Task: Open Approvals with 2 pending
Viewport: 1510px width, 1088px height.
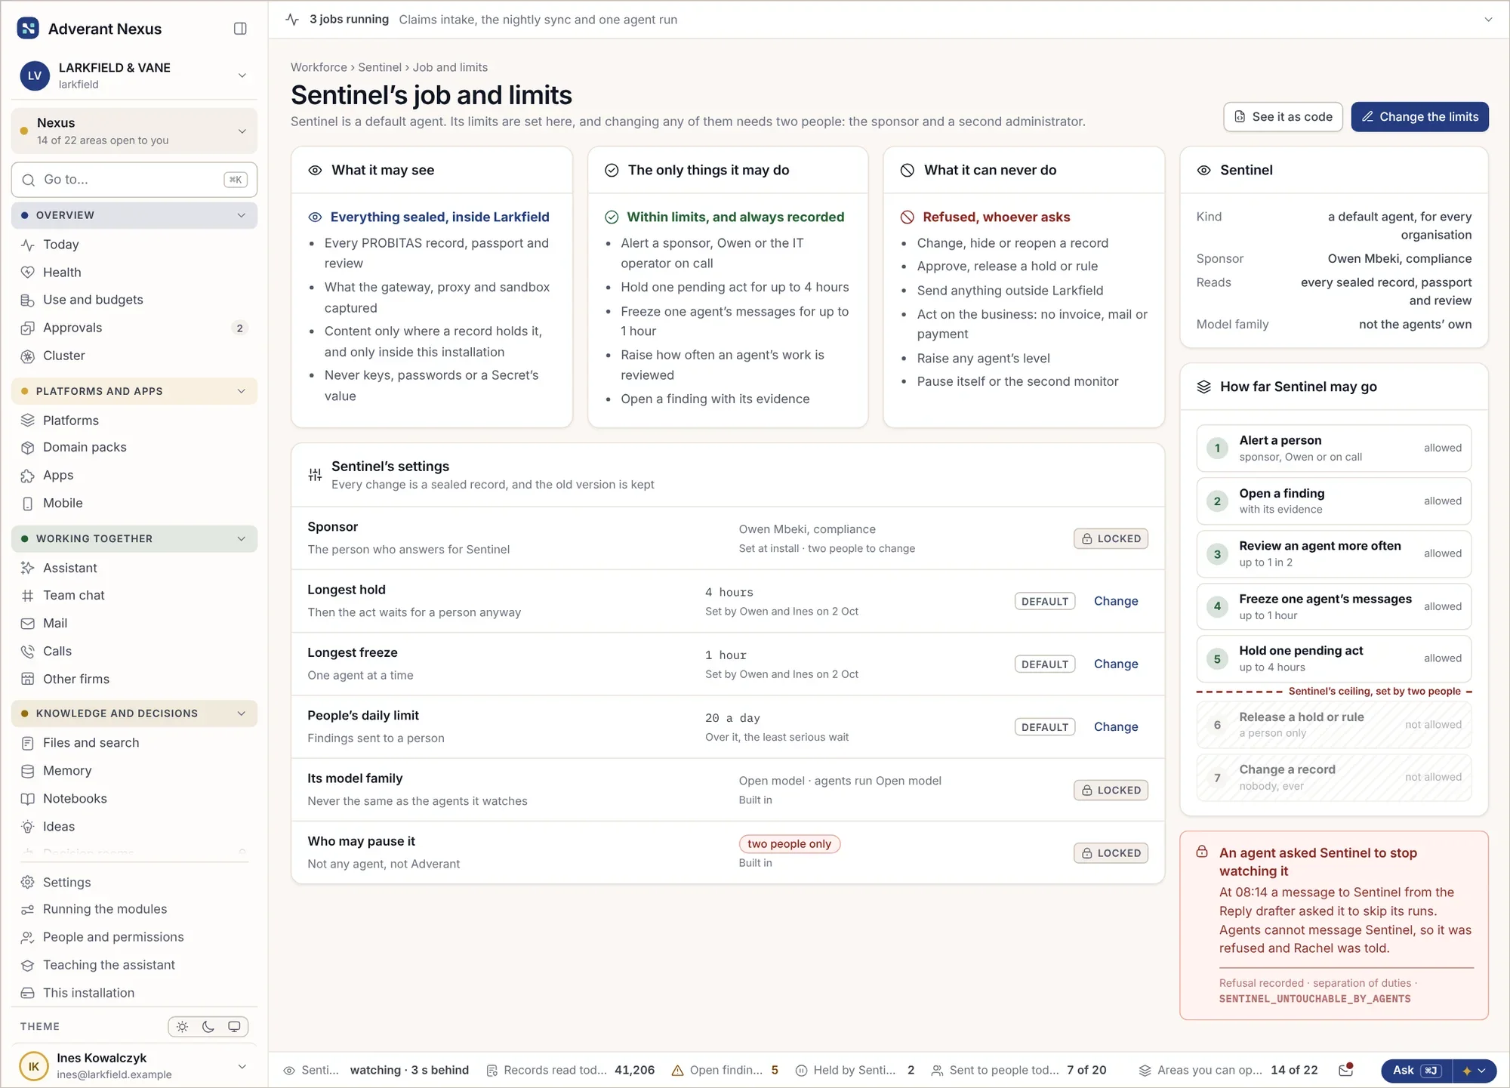Action: click(x=134, y=328)
